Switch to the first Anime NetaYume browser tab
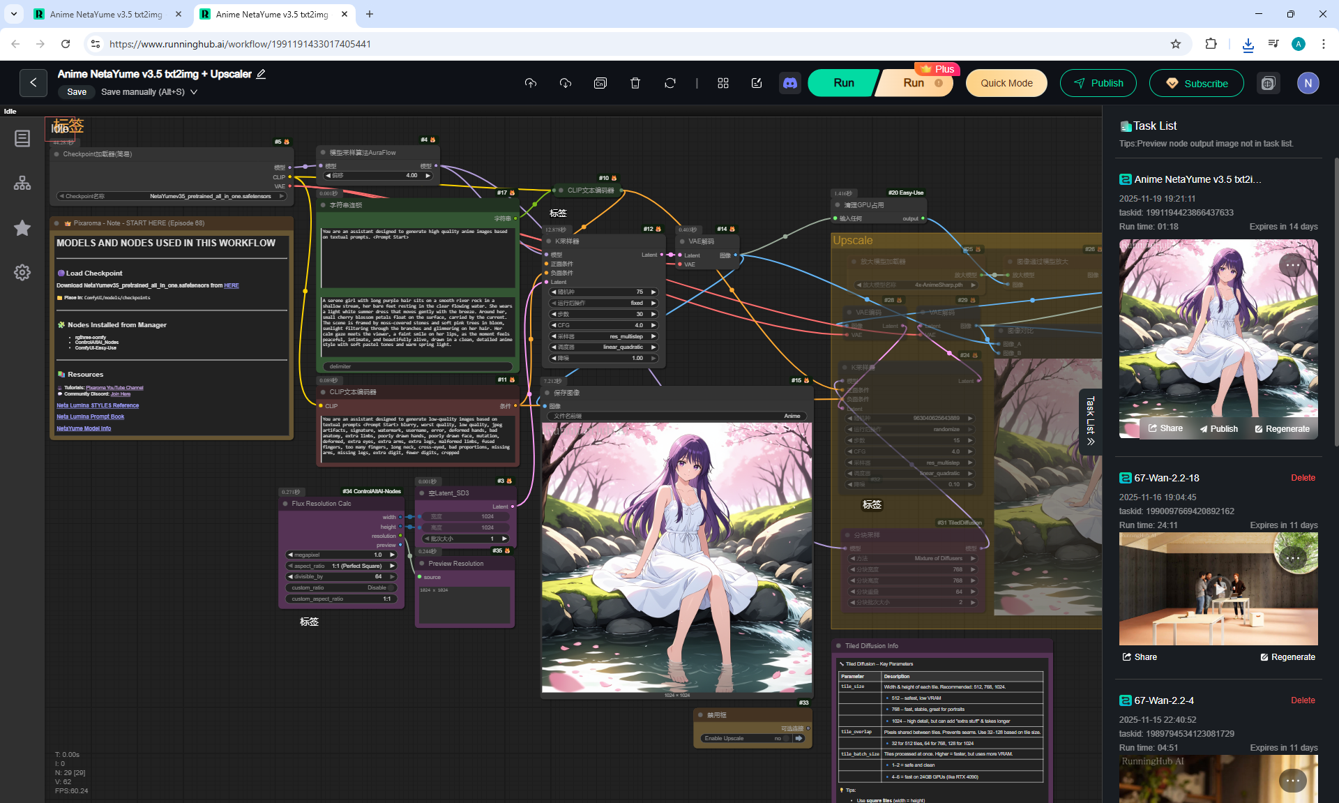Viewport: 1339px width, 803px height. tap(106, 14)
